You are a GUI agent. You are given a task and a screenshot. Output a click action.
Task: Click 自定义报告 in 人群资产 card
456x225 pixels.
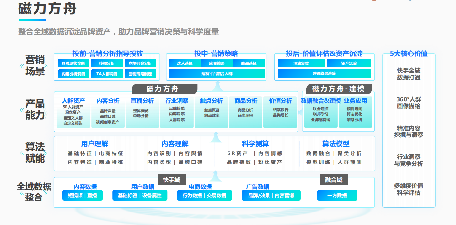[73, 123]
